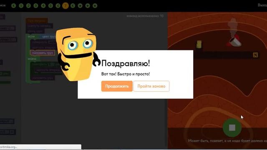This screenshot has height=150, width=267.
Task: Click the 'взять груз' block
Action: point(35,31)
